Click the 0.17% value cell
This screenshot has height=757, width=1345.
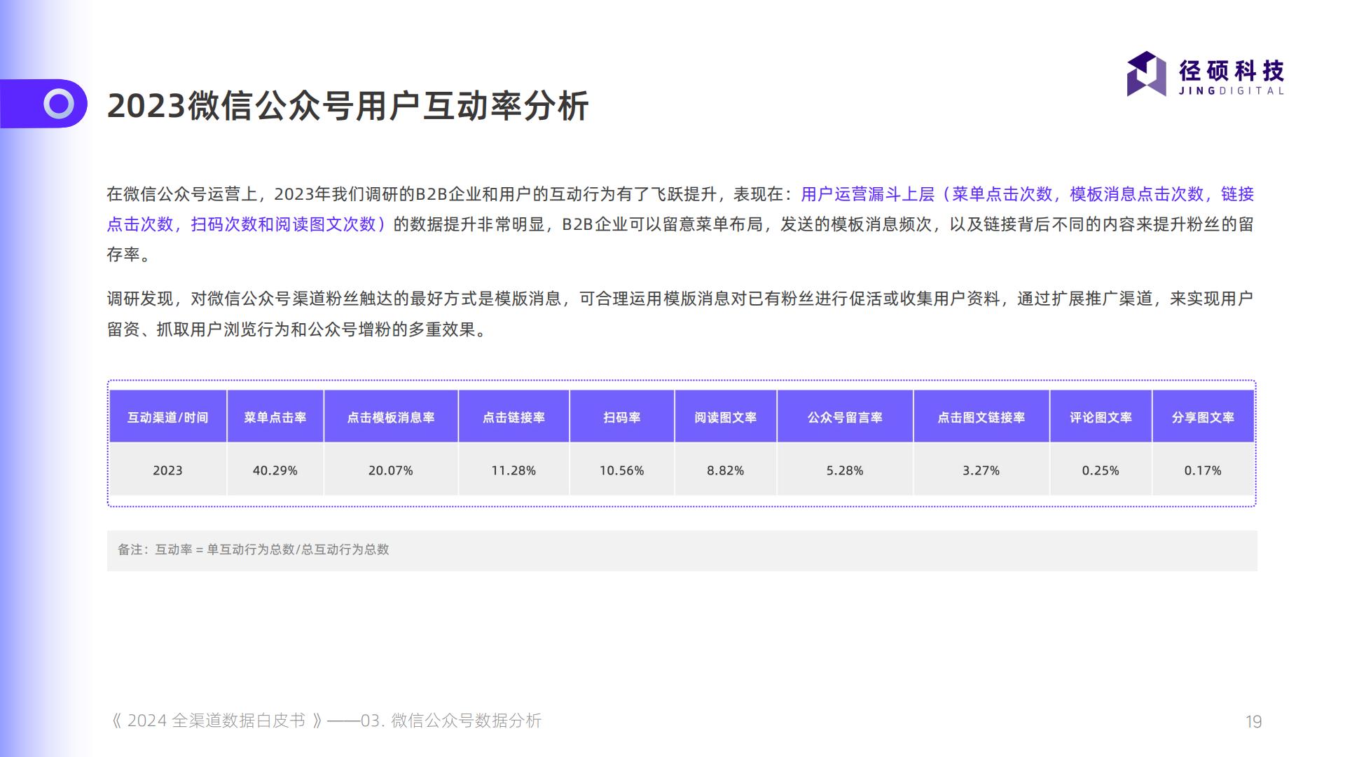click(x=1203, y=470)
